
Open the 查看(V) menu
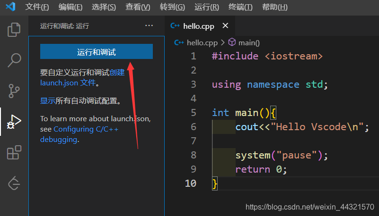click(x=138, y=7)
